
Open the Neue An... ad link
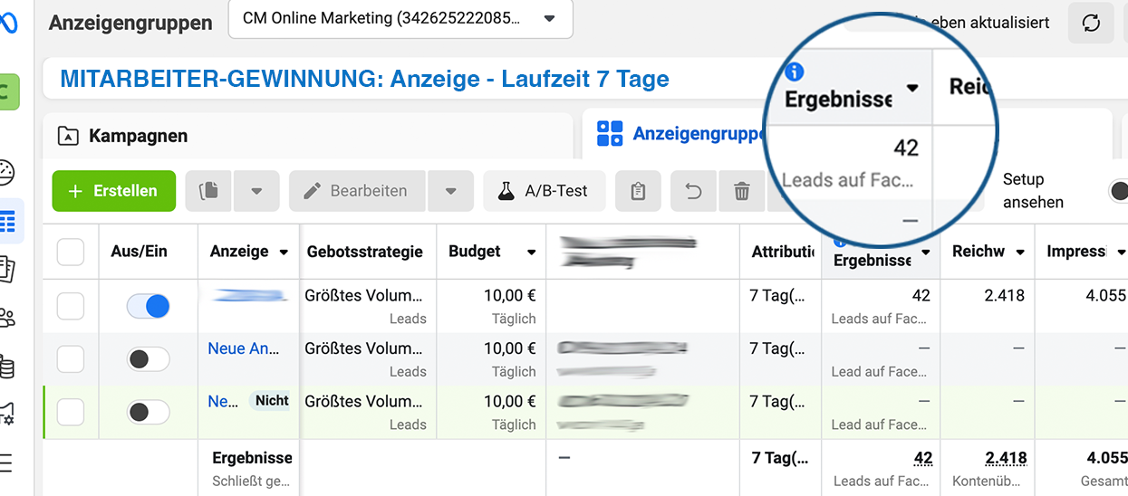[238, 348]
